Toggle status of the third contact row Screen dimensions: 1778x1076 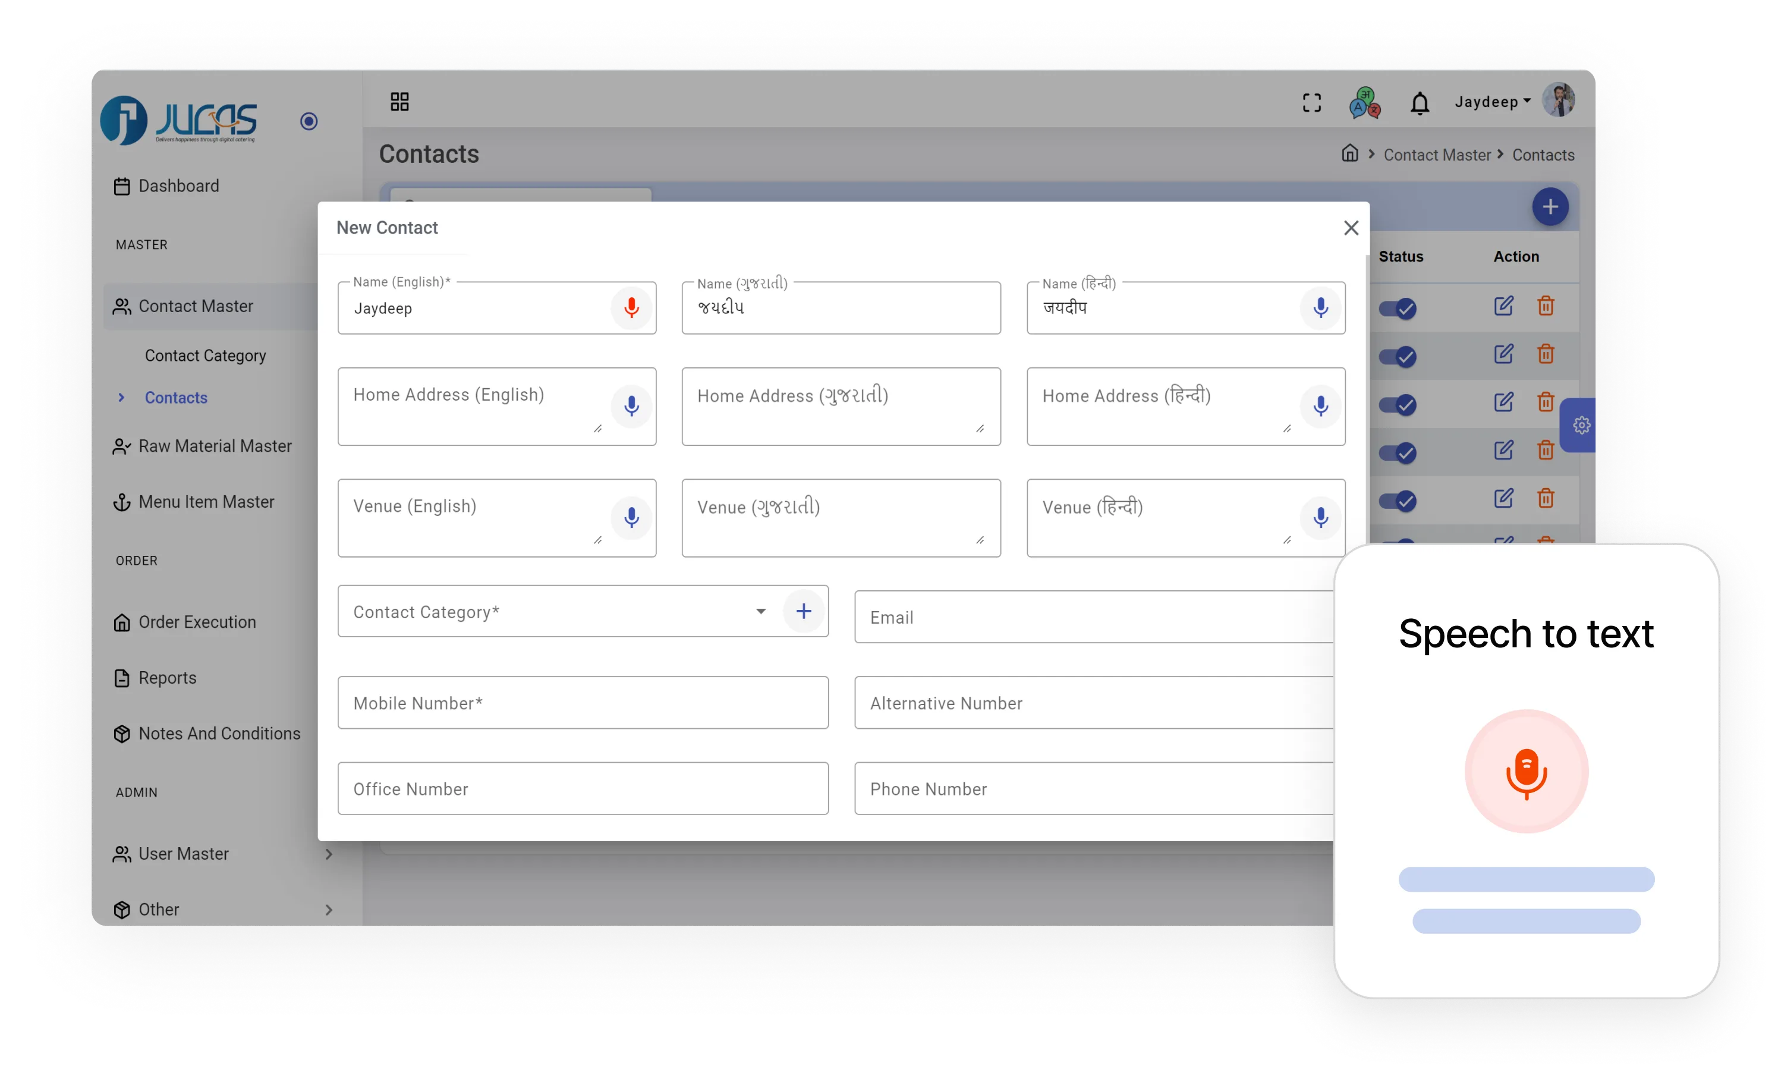[x=1398, y=405]
